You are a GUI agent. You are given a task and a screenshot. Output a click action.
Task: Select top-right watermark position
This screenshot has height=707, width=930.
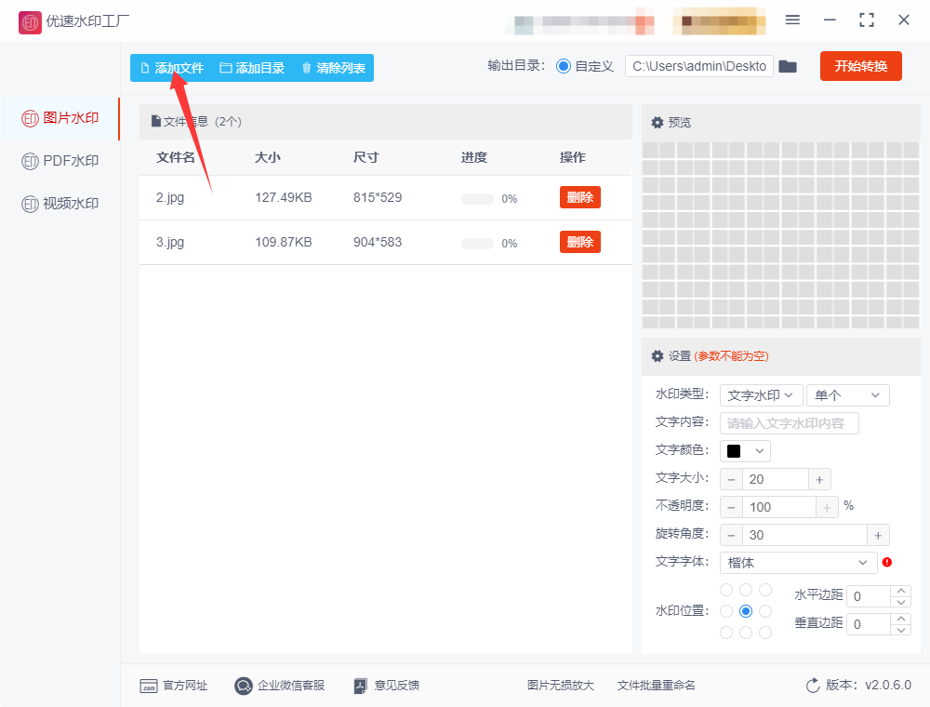pyautogui.click(x=765, y=590)
